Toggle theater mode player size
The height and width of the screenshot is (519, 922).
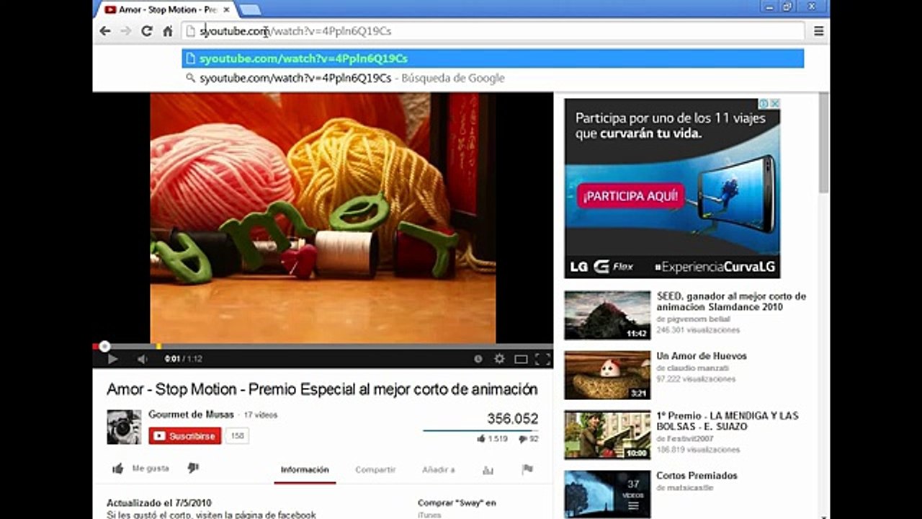[521, 359]
